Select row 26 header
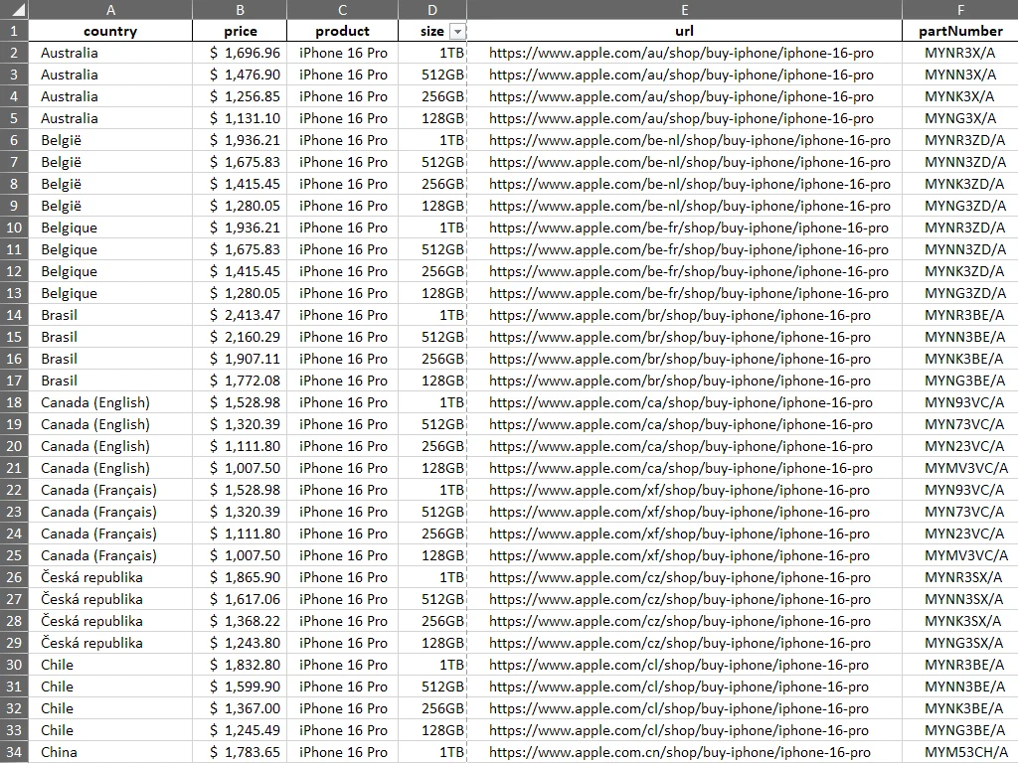1018x763 pixels. click(x=14, y=577)
